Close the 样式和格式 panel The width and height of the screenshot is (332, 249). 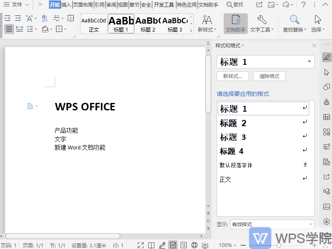coord(314,46)
